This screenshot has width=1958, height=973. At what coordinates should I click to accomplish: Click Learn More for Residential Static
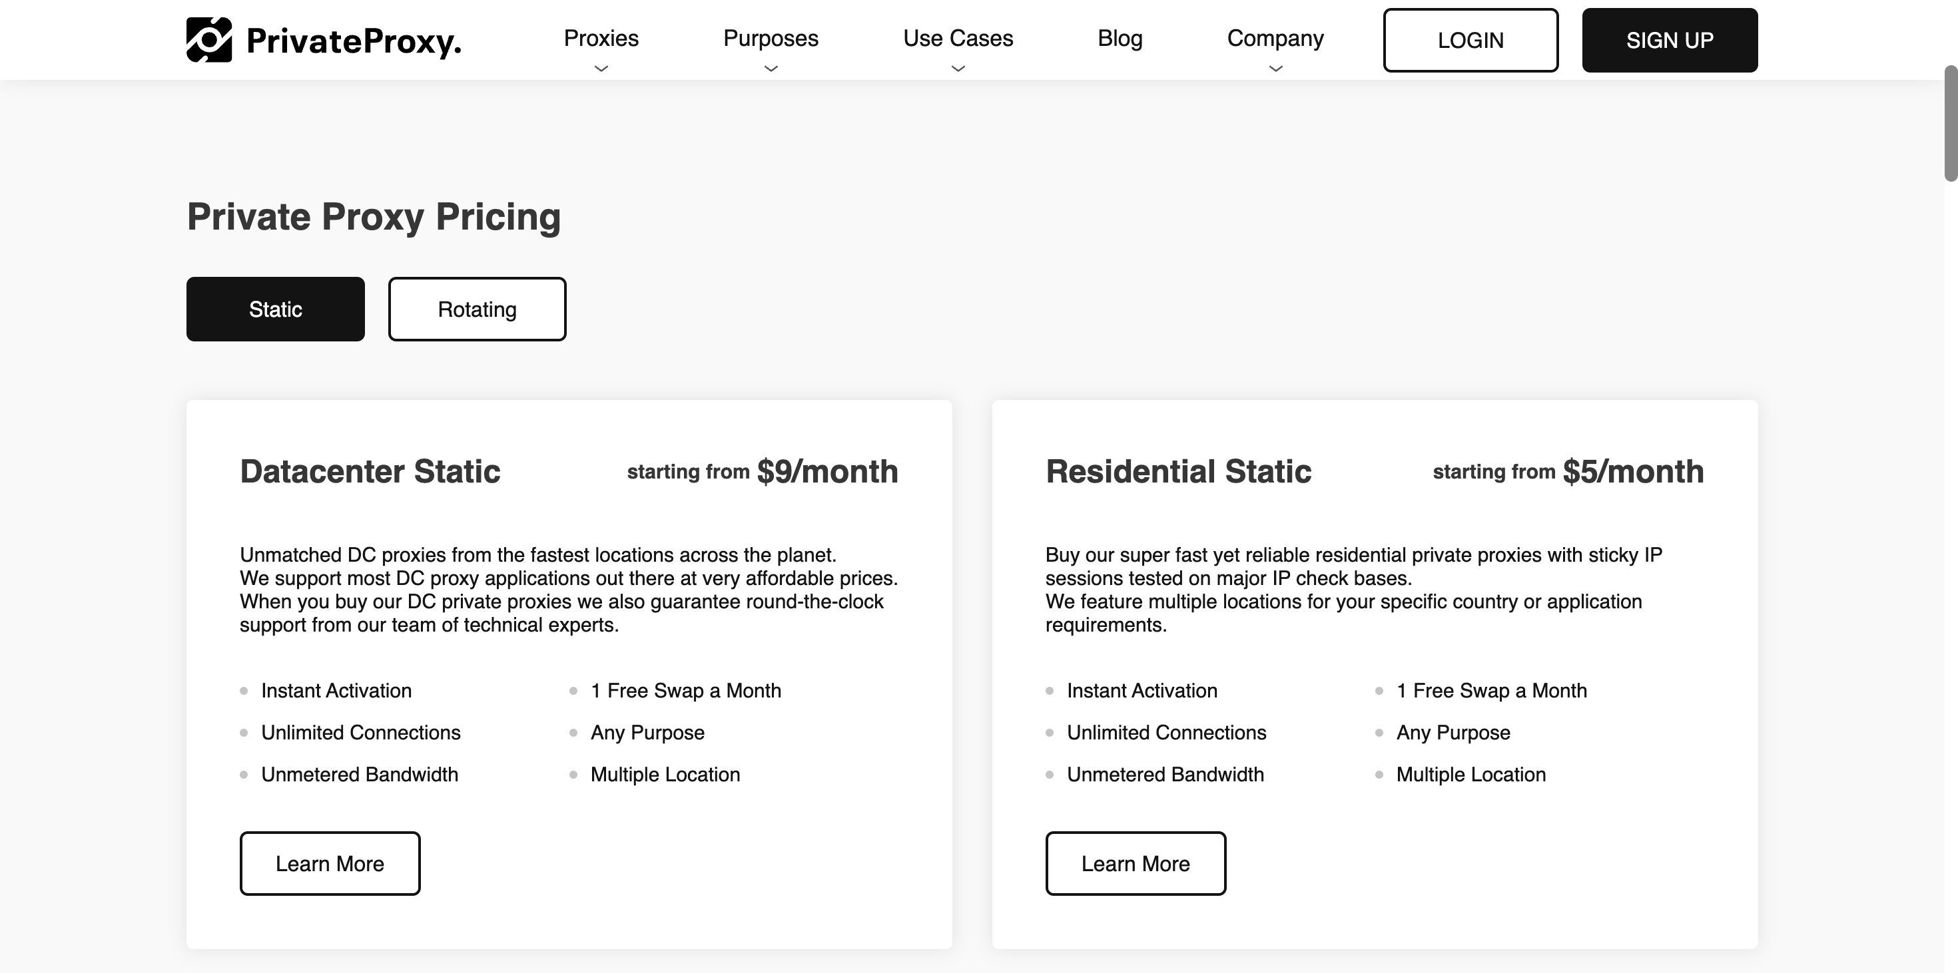coord(1135,862)
